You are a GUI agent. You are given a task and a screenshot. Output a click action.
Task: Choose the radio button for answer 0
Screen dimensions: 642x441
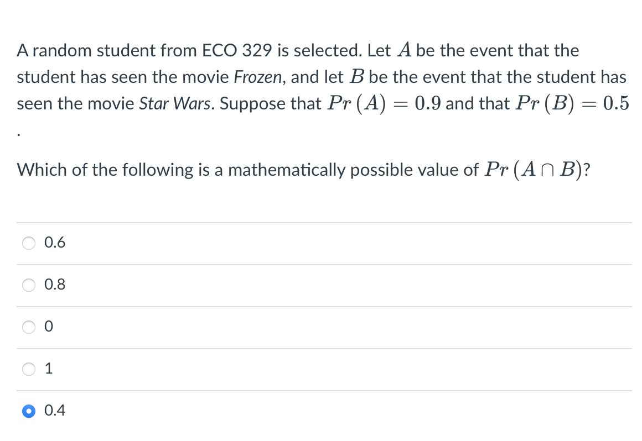(x=29, y=327)
